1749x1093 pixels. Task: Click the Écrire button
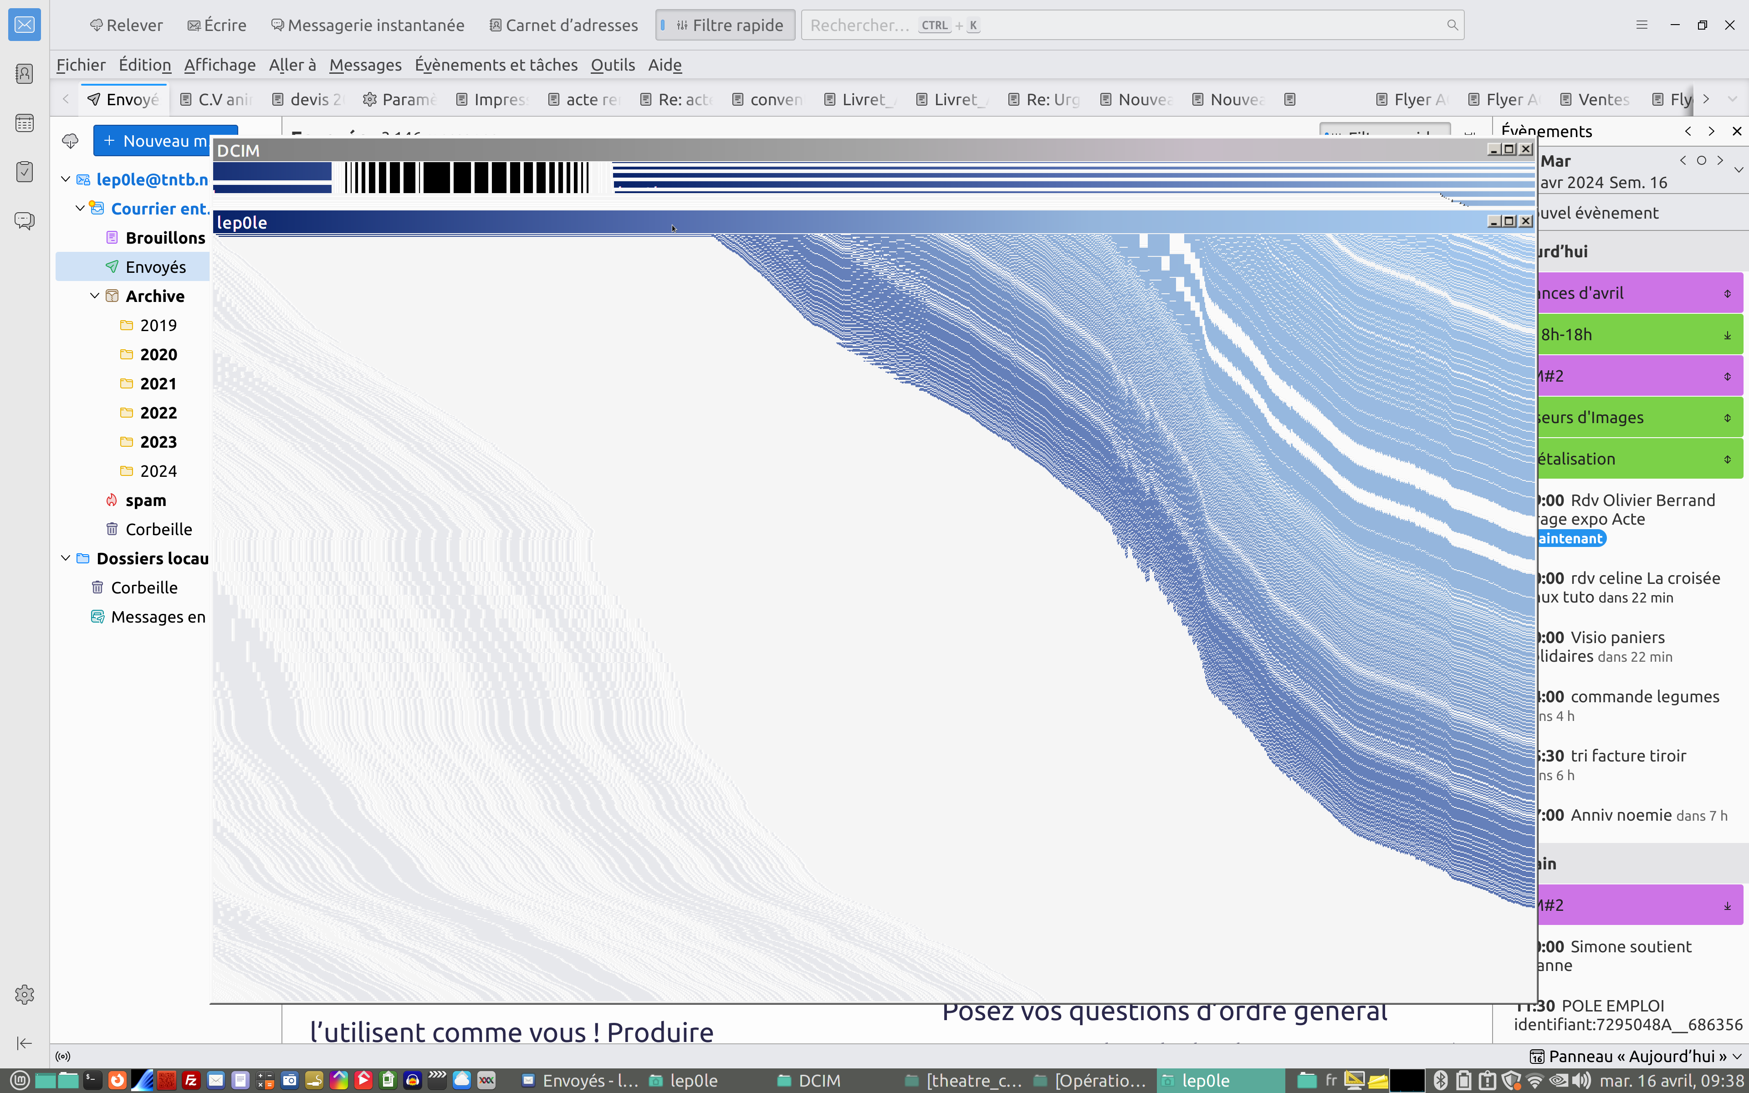217,26
